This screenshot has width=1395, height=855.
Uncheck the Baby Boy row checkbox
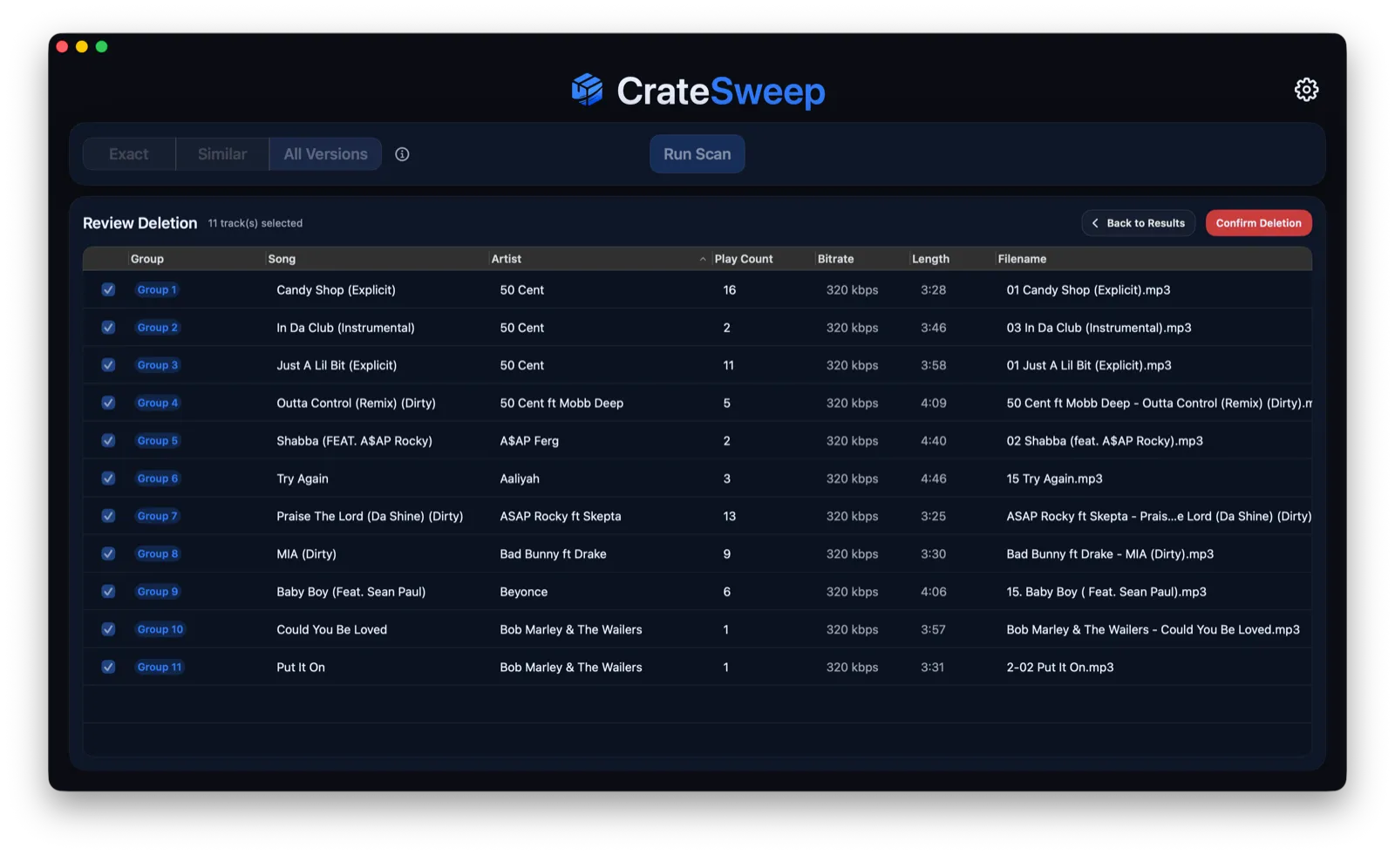coord(108,592)
